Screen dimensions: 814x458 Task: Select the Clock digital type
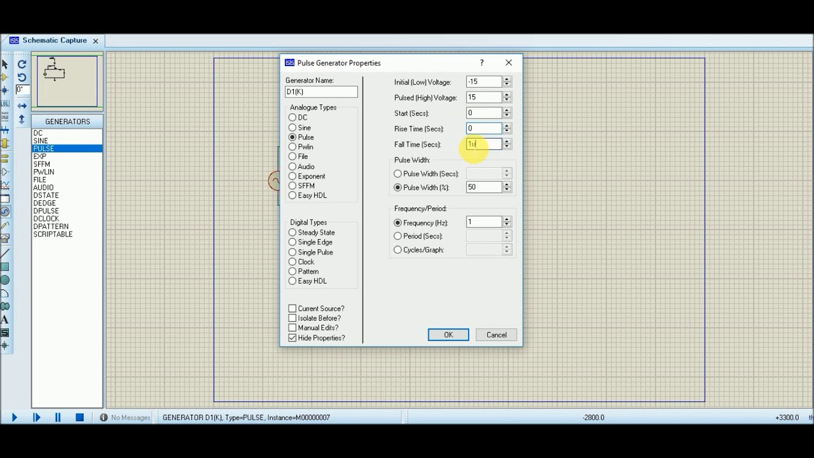[293, 262]
